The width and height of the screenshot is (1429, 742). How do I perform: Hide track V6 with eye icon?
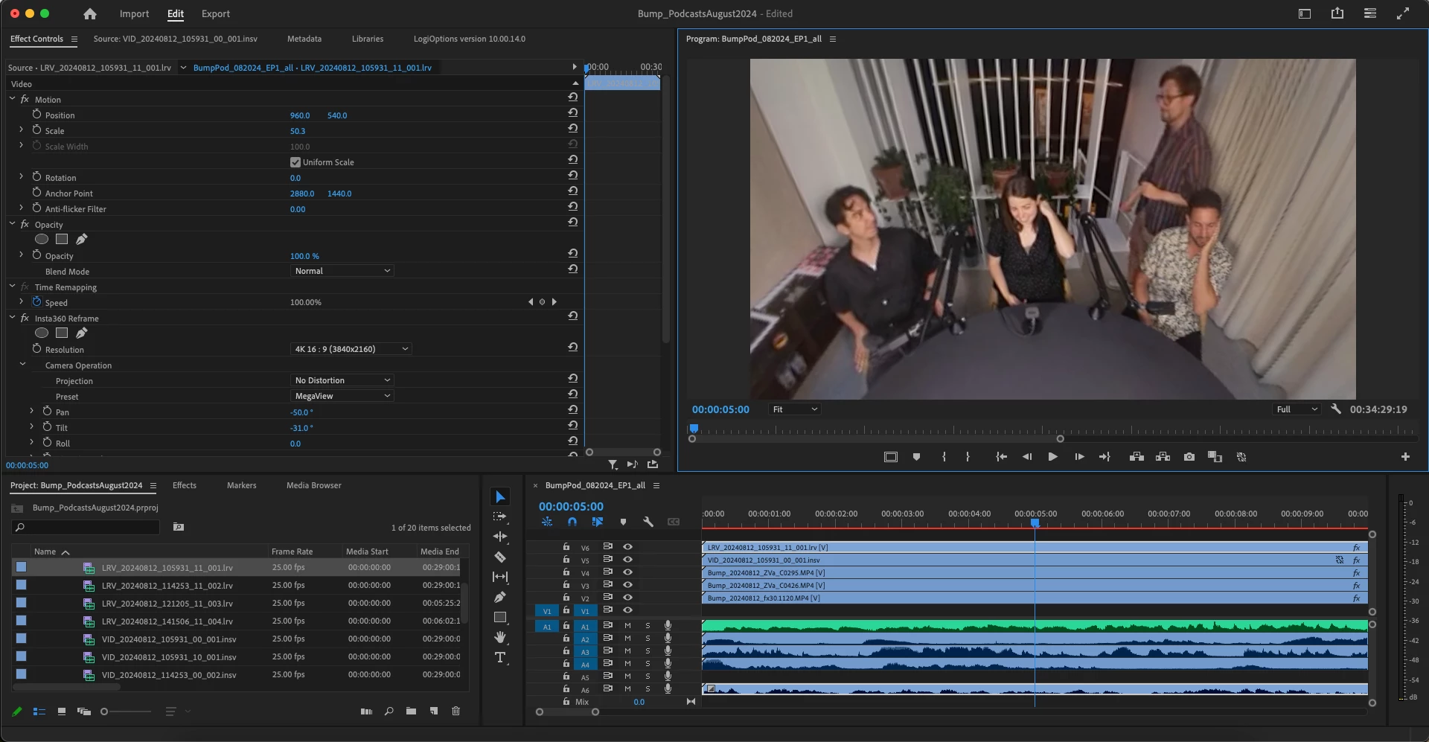pyautogui.click(x=627, y=547)
